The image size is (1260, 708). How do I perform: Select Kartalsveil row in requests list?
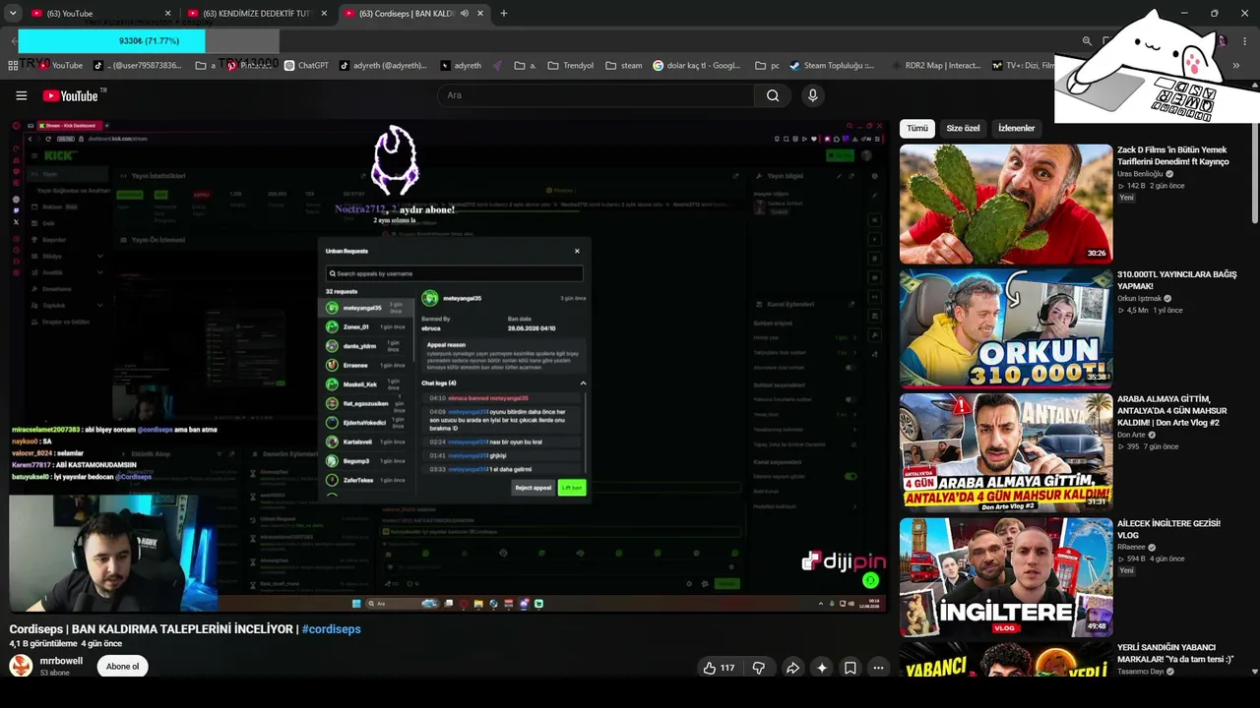coord(367,442)
